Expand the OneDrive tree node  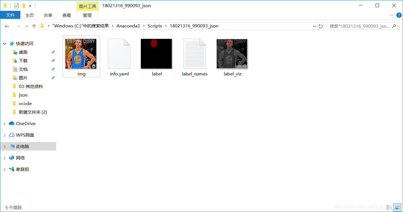pyautogui.click(x=5, y=124)
